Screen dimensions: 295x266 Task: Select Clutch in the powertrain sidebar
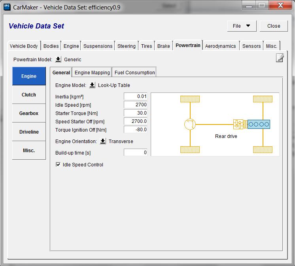pyautogui.click(x=29, y=94)
